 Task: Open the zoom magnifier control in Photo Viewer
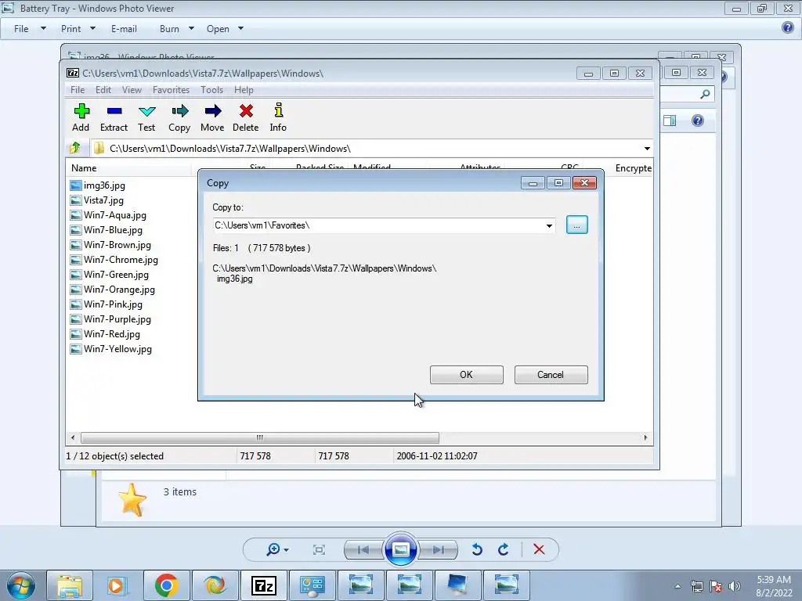point(277,550)
